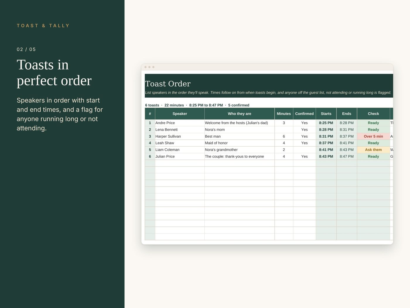410x308 pixels.
Task: Click the Toast Order sheet title
Action: (168, 84)
